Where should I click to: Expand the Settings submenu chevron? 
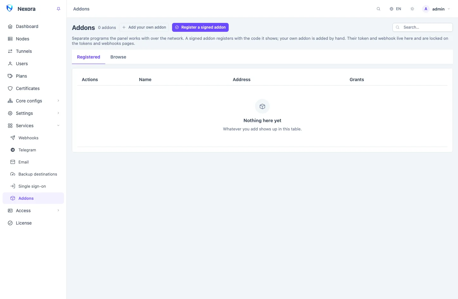(58, 113)
